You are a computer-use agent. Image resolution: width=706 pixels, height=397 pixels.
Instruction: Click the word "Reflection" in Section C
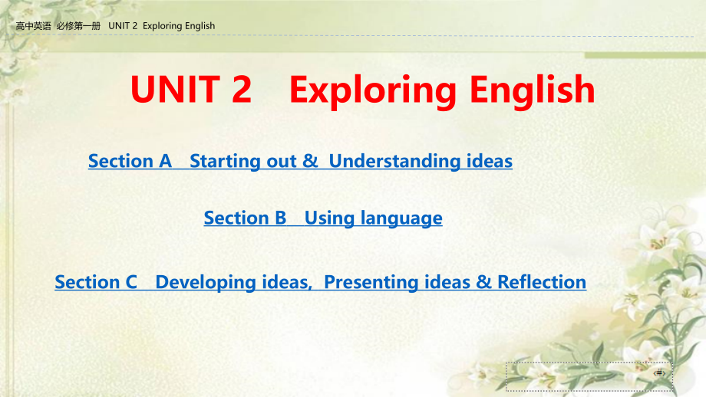pos(542,282)
